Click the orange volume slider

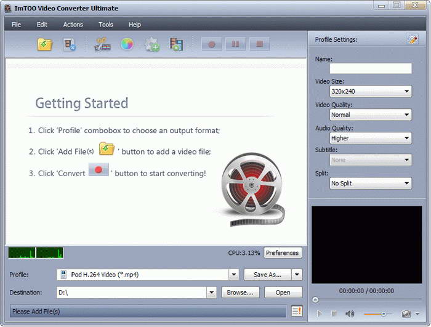[378, 314]
